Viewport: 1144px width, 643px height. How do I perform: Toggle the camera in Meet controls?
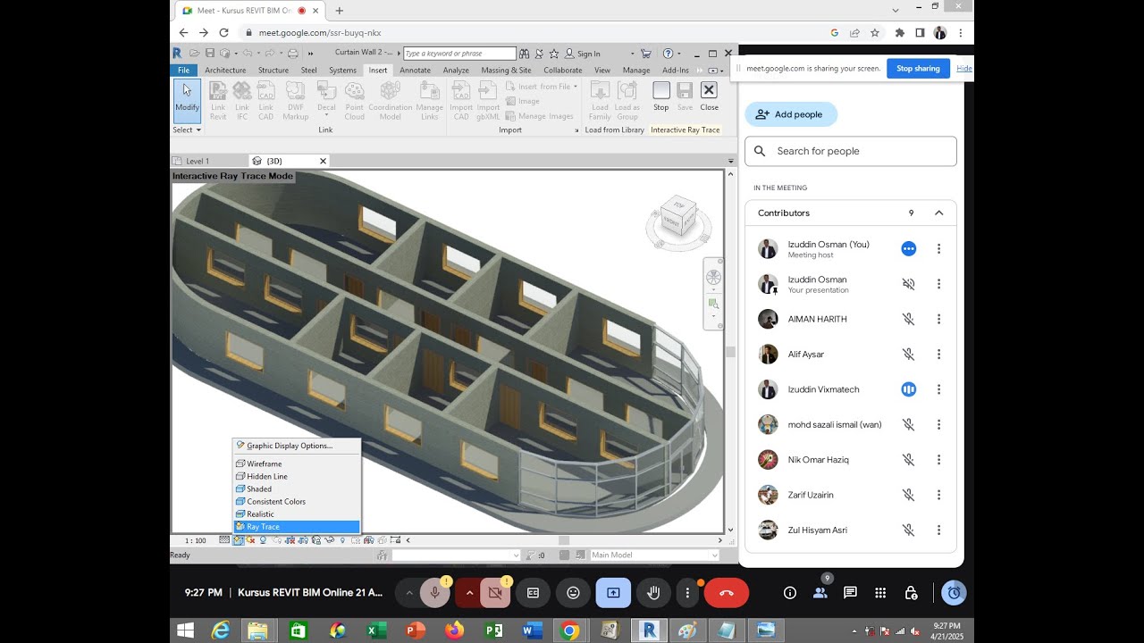coord(496,593)
